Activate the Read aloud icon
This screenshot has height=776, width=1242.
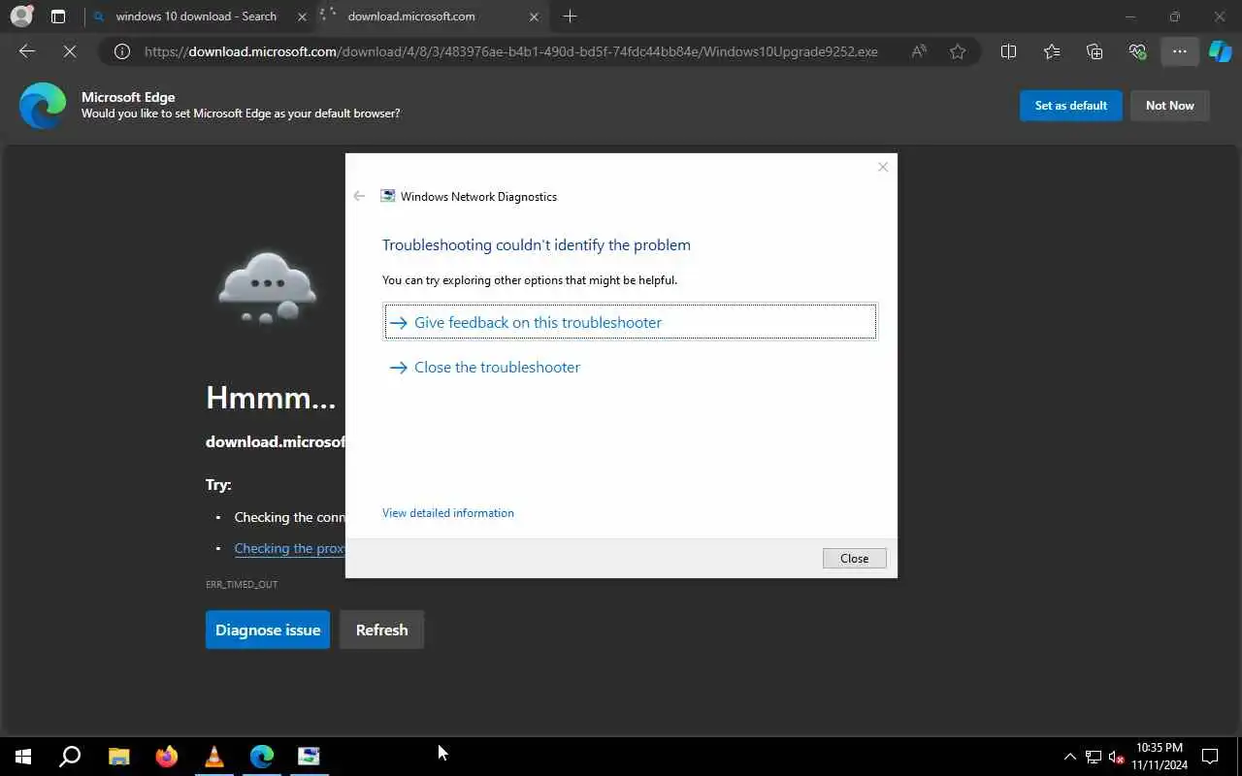[919, 51]
